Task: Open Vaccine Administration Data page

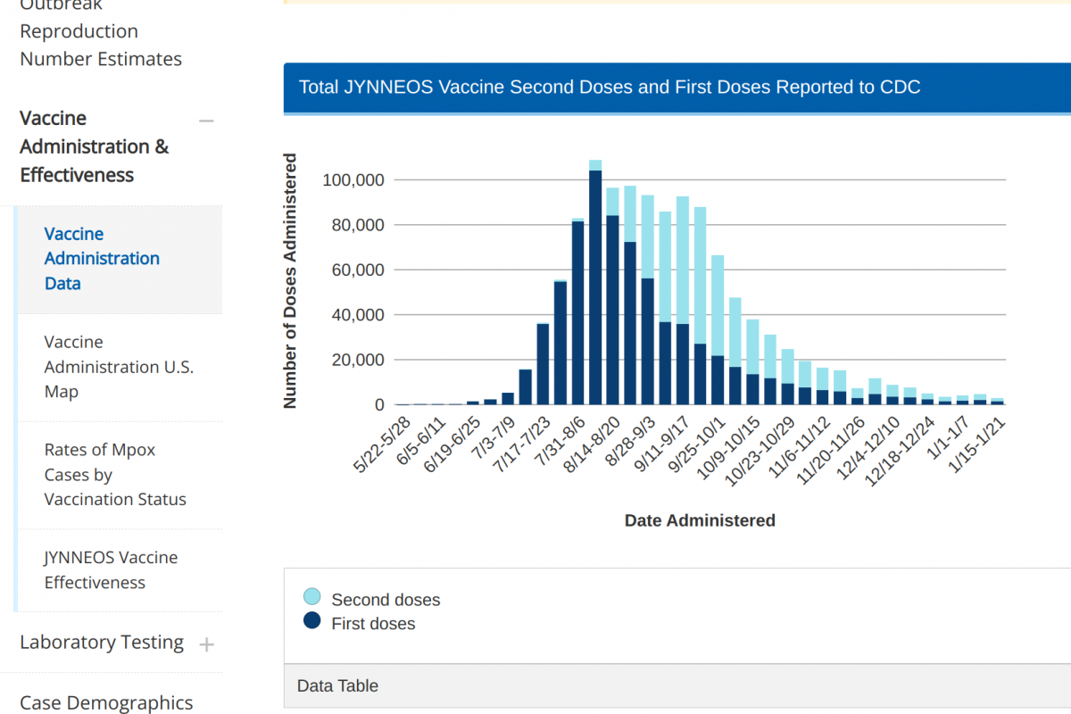Action: pos(102,259)
